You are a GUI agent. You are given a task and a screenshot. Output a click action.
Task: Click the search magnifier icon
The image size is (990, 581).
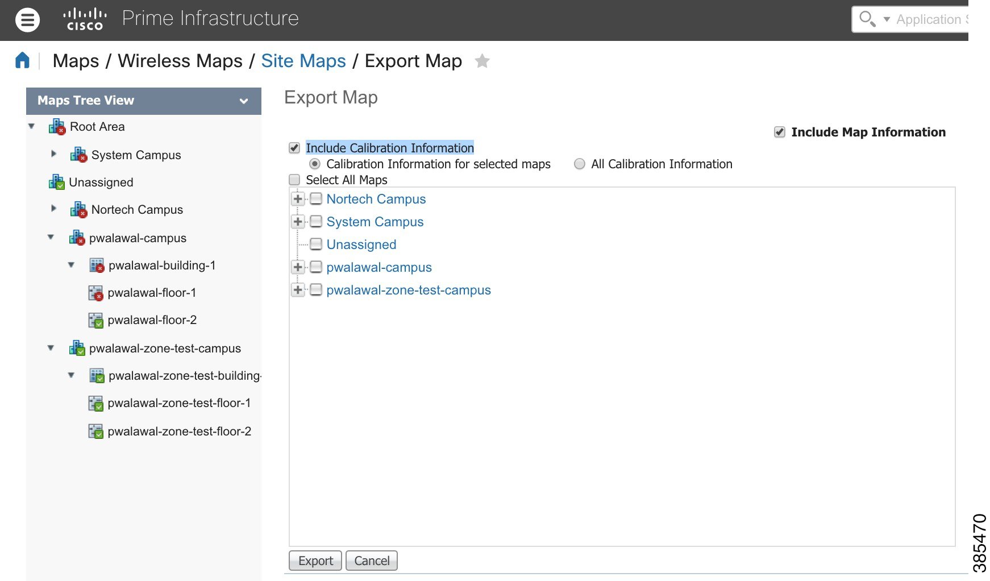coord(867,19)
